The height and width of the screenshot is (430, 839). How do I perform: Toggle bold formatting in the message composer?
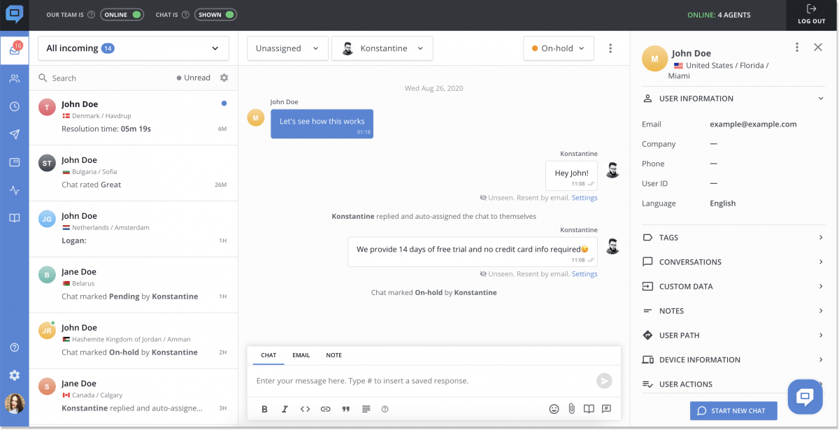(264, 408)
